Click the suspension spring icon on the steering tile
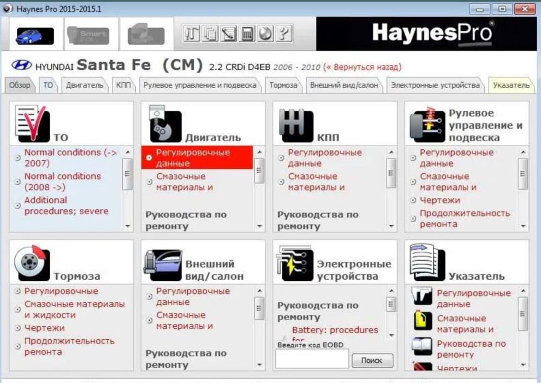 click(427, 124)
